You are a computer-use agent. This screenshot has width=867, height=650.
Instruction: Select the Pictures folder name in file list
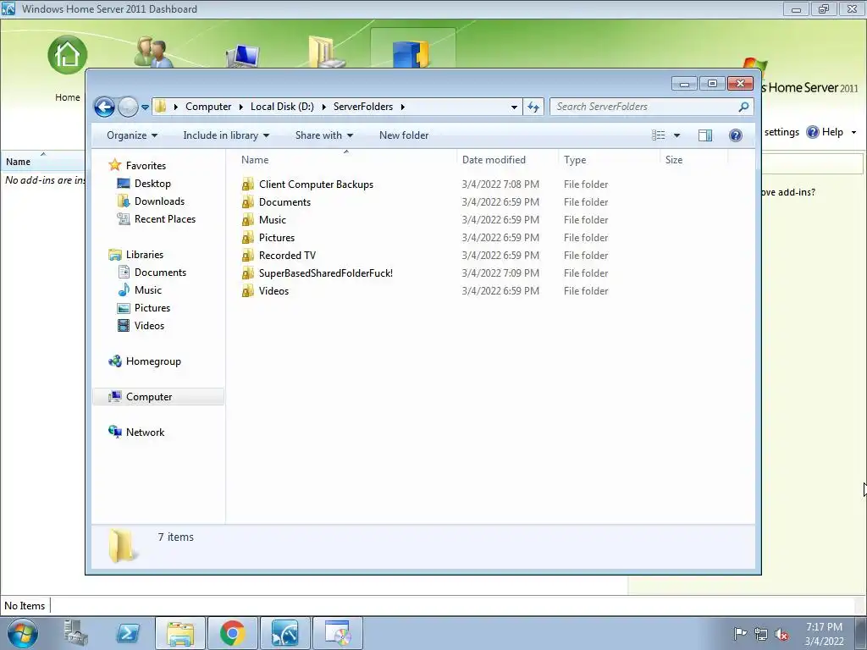coord(277,238)
